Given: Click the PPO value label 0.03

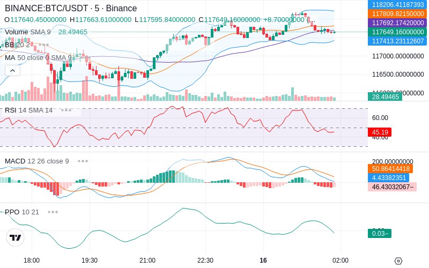Looking at the screenshot, I should [x=380, y=233].
